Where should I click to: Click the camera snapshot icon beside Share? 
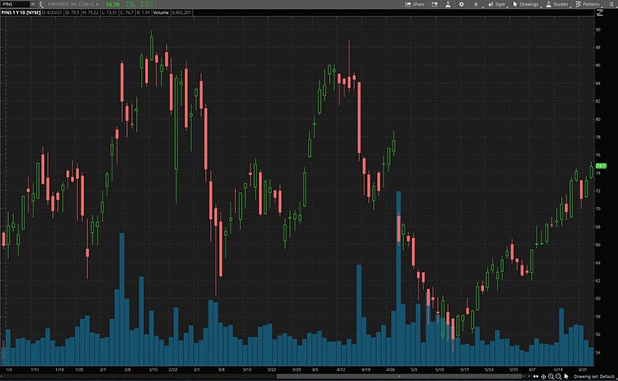tap(436, 4)
